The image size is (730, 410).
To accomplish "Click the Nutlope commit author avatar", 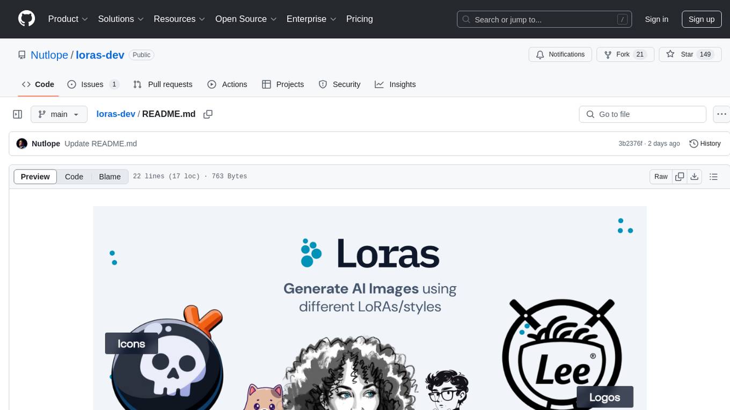I will coord(22,144).
